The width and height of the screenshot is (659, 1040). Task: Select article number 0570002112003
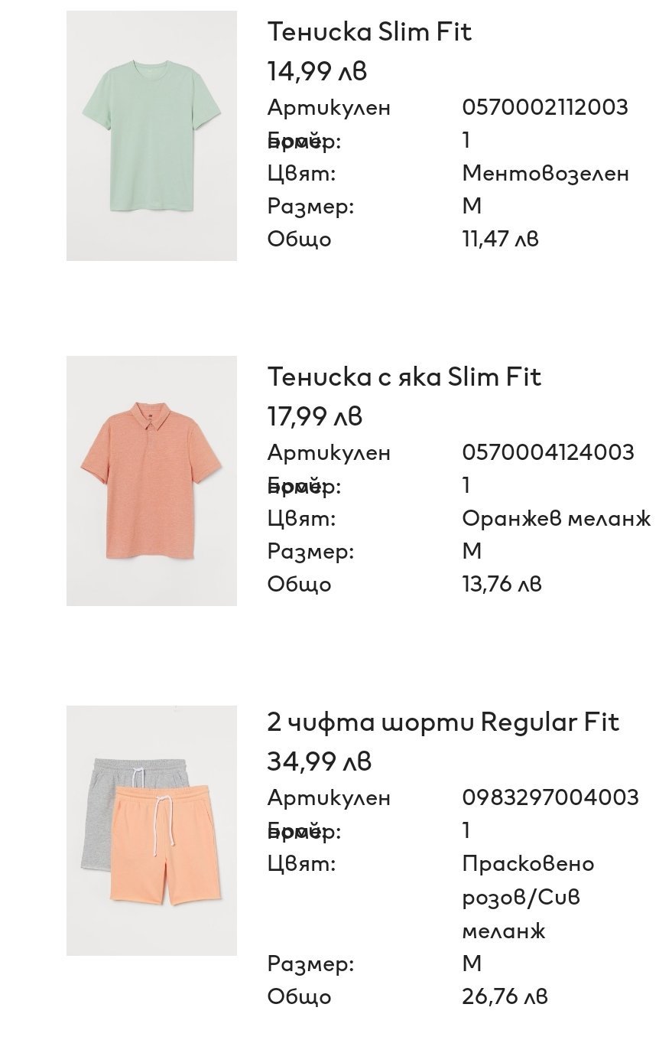click(544, 107)
